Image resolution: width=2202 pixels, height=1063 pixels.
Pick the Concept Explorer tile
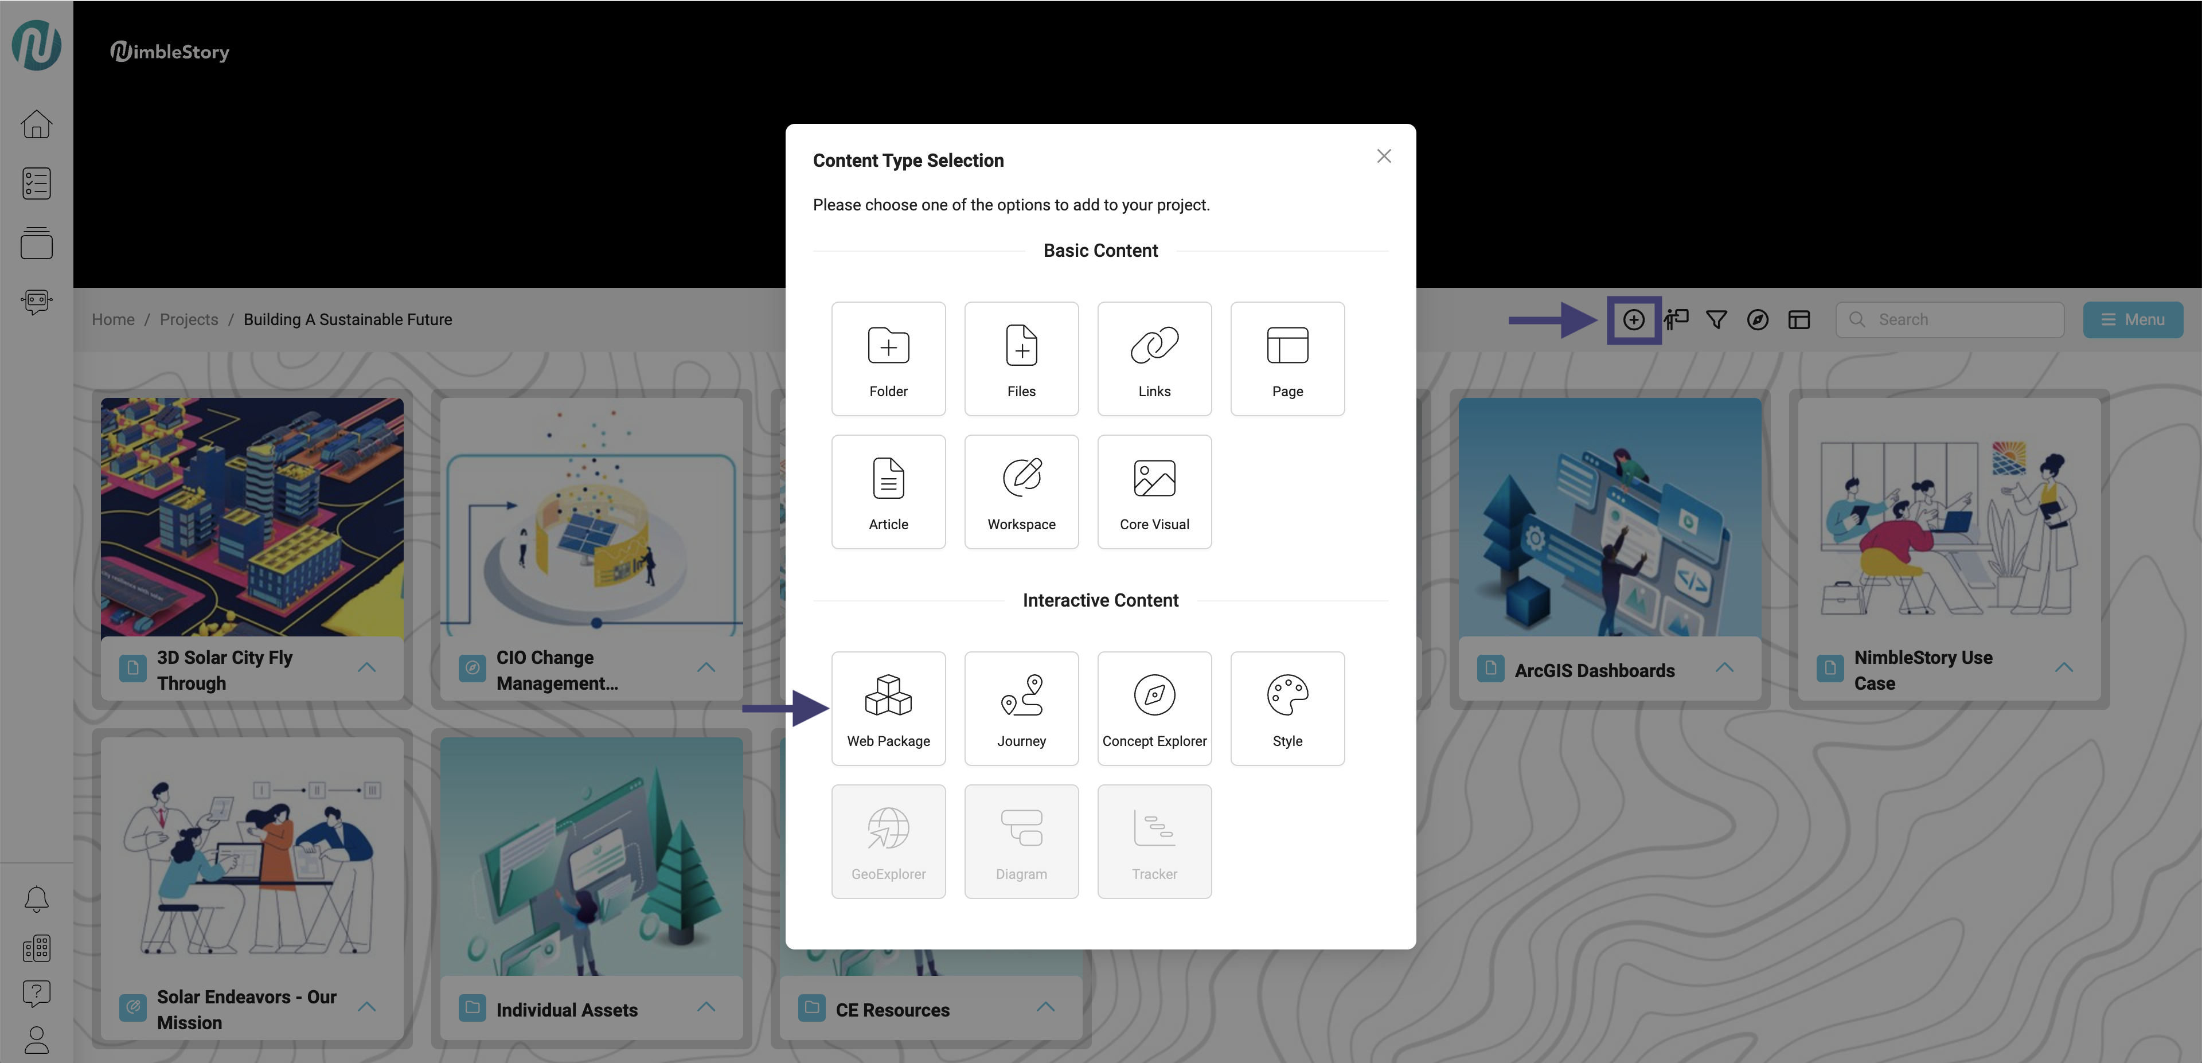pos(1154,708)
